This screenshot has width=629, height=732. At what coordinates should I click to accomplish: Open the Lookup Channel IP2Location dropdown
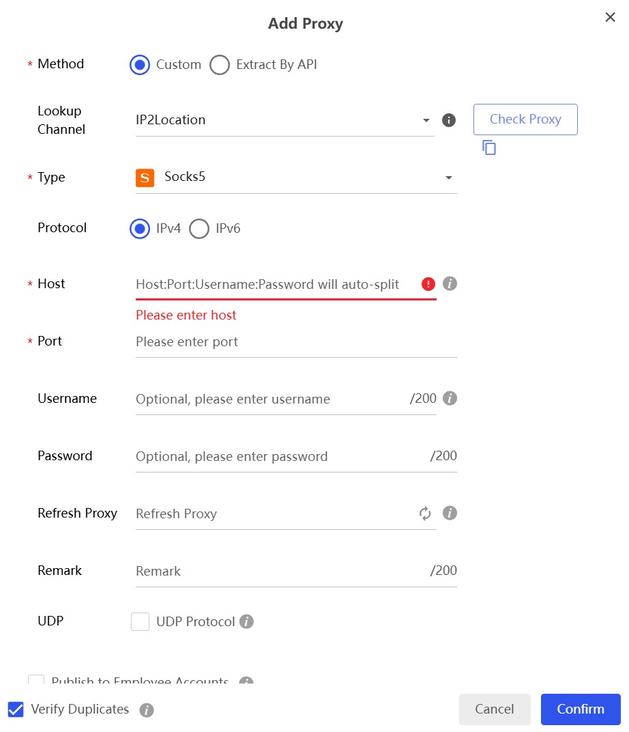[x=284, y=120]
